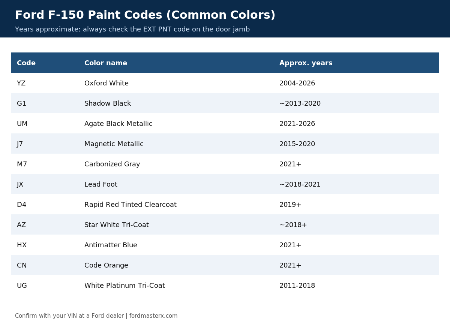Click 'Rapid Red Tinted Clearcoat' color name

pyautogui.click(x=130, y=205)
